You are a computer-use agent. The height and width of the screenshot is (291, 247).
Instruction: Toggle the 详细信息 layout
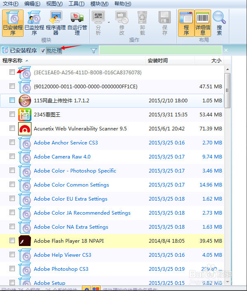[203, 23]
